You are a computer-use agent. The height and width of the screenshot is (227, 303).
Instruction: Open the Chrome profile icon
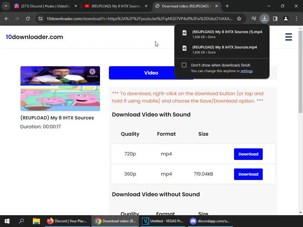coord(286,19)
